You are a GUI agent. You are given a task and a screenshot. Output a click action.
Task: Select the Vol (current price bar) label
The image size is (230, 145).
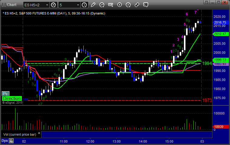pyautogui.click(x=20, y=134)
